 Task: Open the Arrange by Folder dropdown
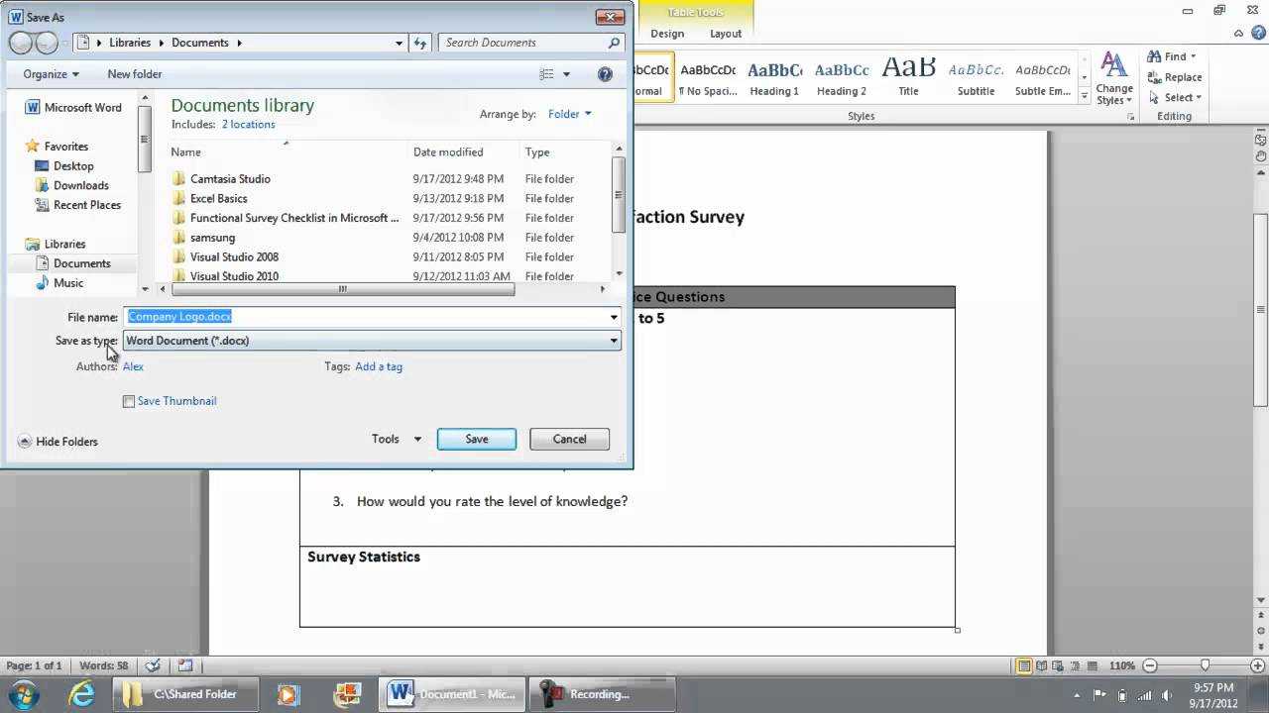click(x=569, y=114)
